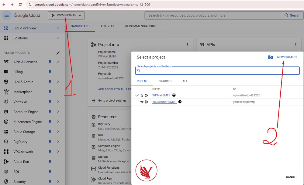Reload the page in browser
304x185 pixels.
point(20,5)
